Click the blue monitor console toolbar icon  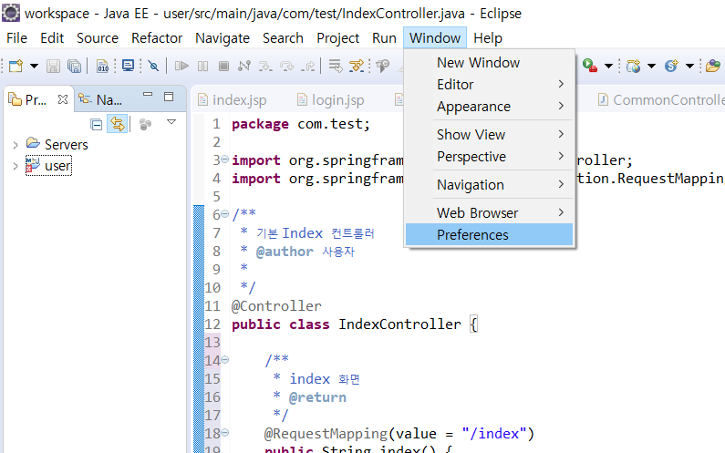[x=128, y=66]
